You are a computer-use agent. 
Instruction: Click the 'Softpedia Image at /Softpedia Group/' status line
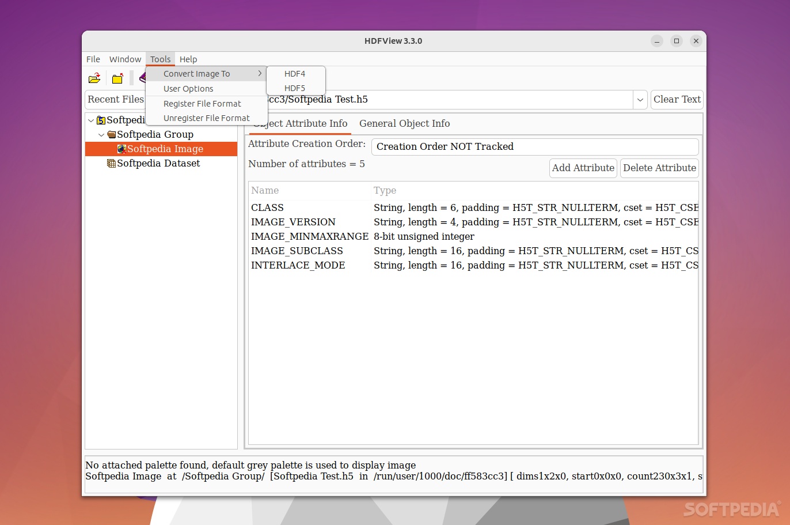tap(394, 476)
